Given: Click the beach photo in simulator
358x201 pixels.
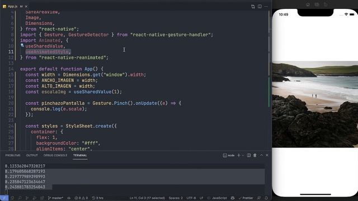Looking at the screenshot, I should pyautogui.click(x=315, y=104).
